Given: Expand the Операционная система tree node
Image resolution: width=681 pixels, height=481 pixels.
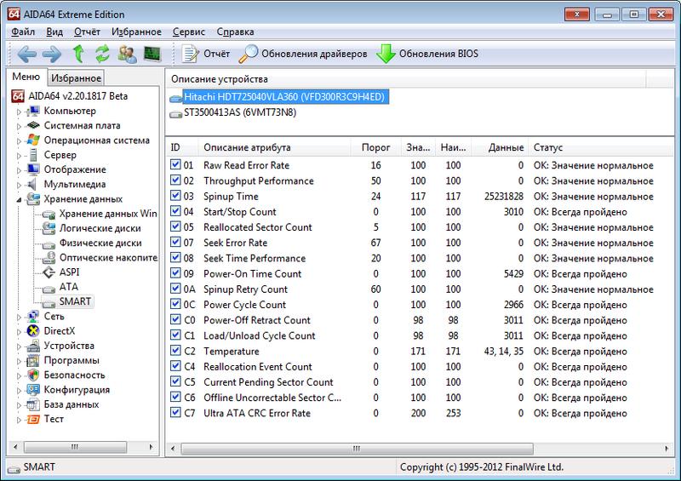Looking at the screenshot, I should point(19,141).
